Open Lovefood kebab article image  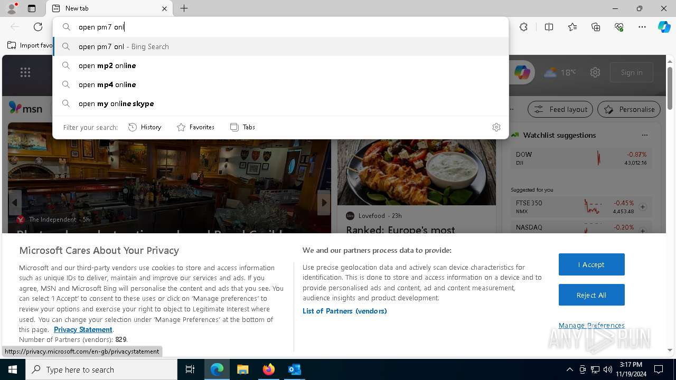[x=417, y=172]
